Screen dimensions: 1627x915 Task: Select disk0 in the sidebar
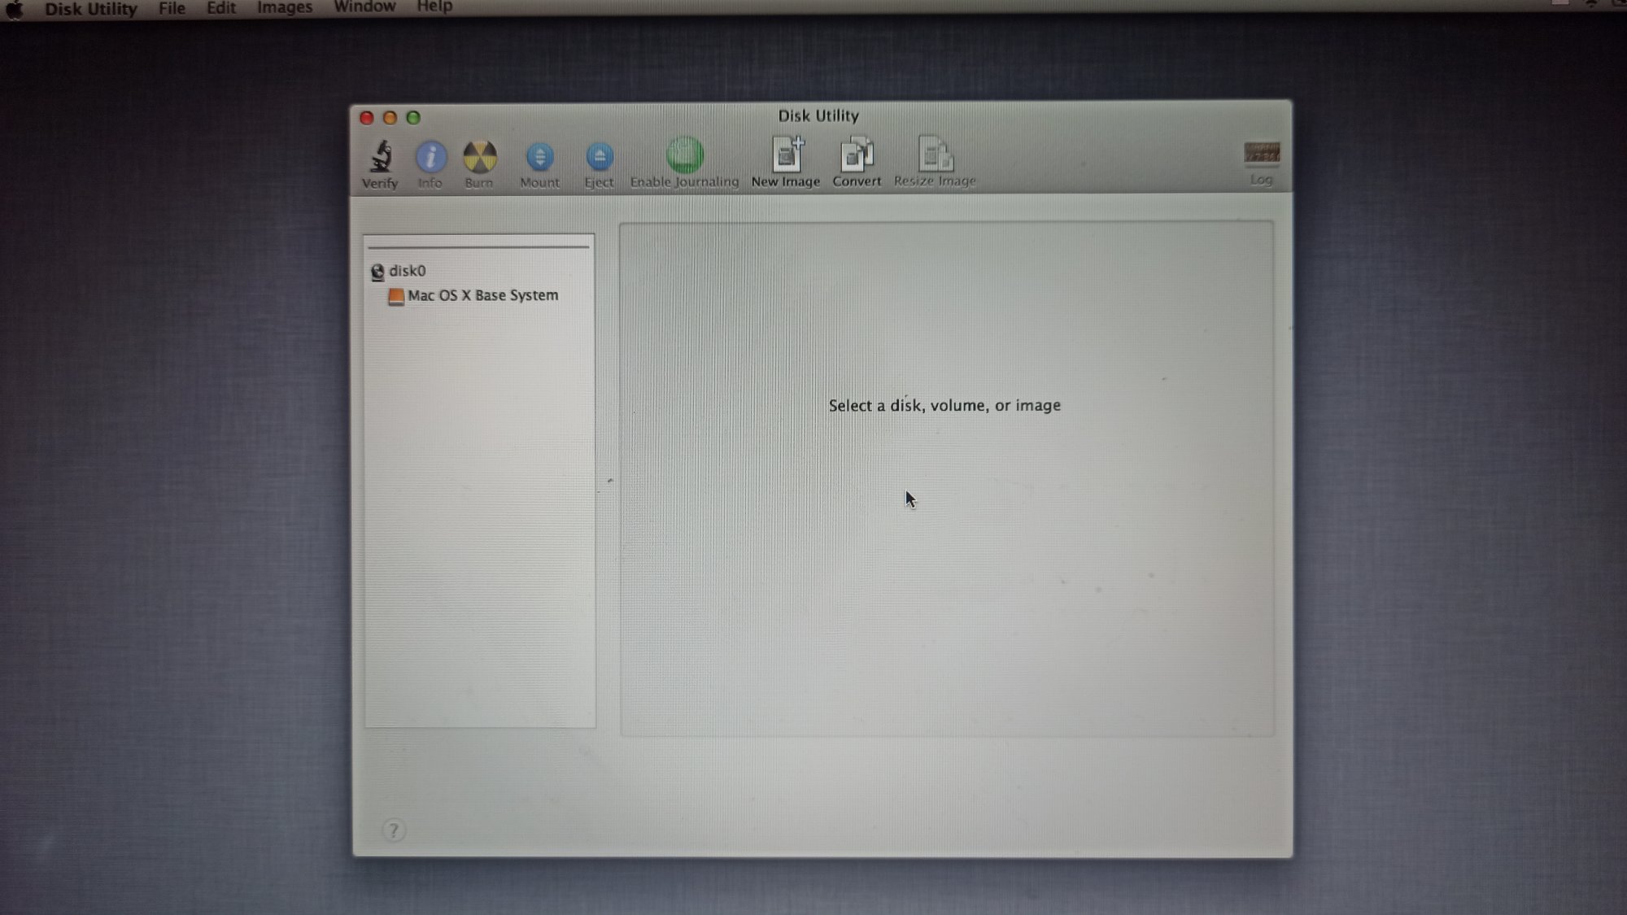coord(407,271)
